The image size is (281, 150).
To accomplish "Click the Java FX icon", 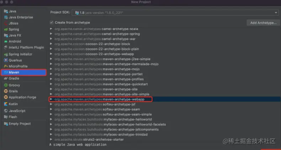I will [6, 36].
